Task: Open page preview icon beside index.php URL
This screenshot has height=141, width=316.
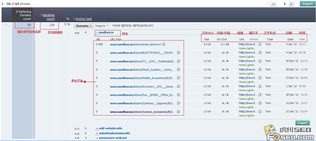Action: tap(164, 44)
